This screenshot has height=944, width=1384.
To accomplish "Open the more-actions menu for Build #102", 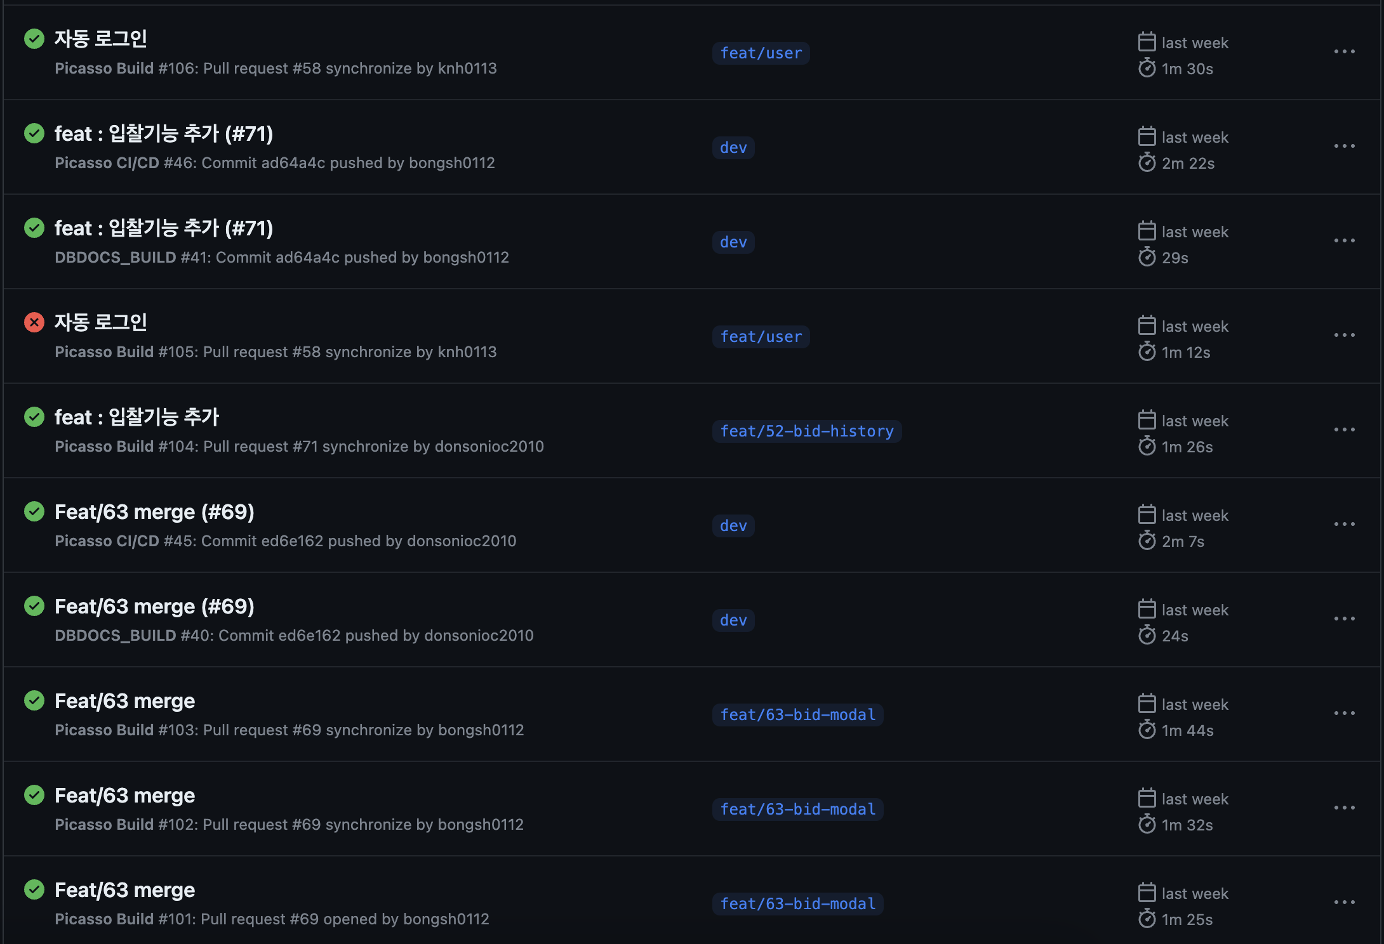I will pos(1344,808).
